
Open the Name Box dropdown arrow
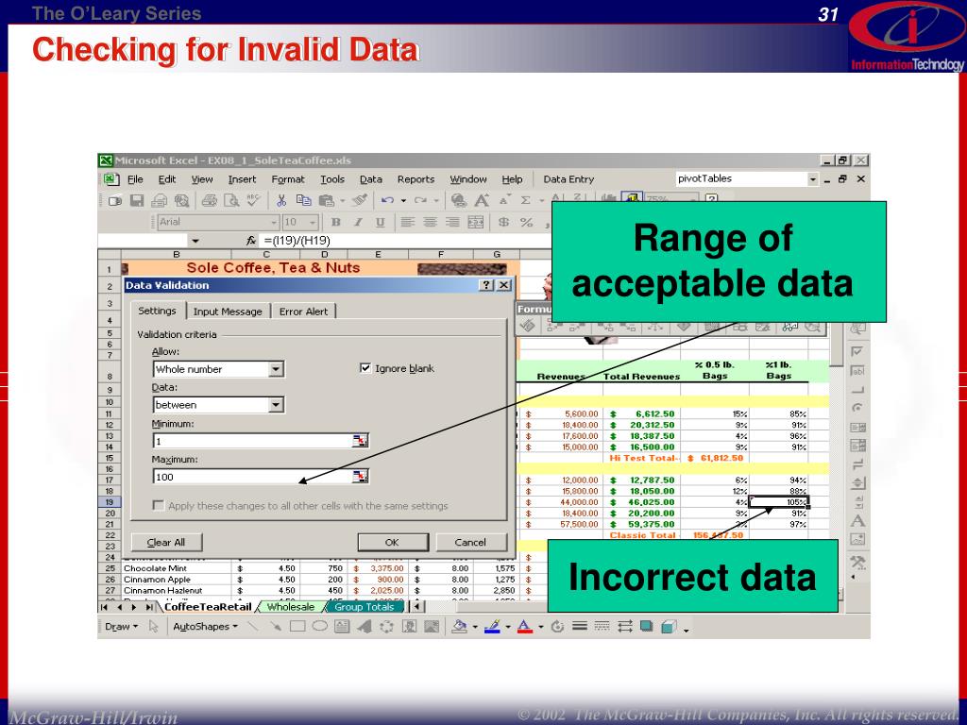click(195, 241)
